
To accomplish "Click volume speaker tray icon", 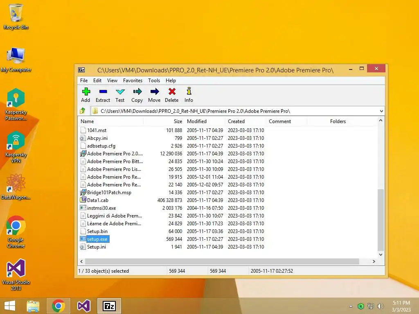I will point(380,306).
